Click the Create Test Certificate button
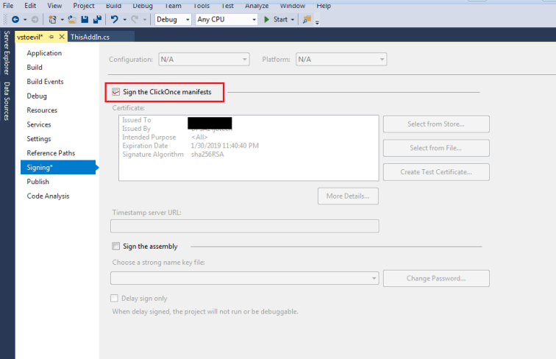The image size is (556, 359). coord(436,172)
